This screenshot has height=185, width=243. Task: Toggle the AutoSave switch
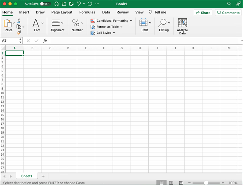pyautogui.click(x=45, y=4)
